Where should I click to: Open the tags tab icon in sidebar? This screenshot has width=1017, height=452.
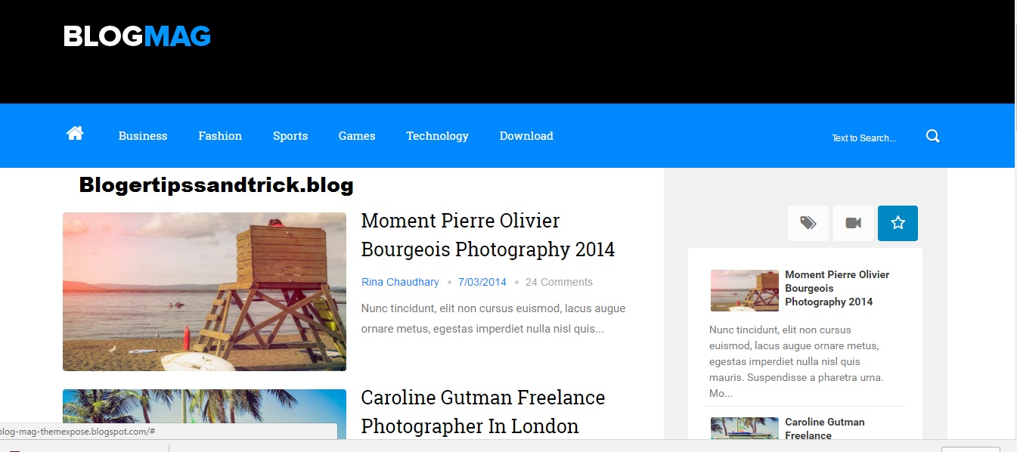(x=808, y=223)
